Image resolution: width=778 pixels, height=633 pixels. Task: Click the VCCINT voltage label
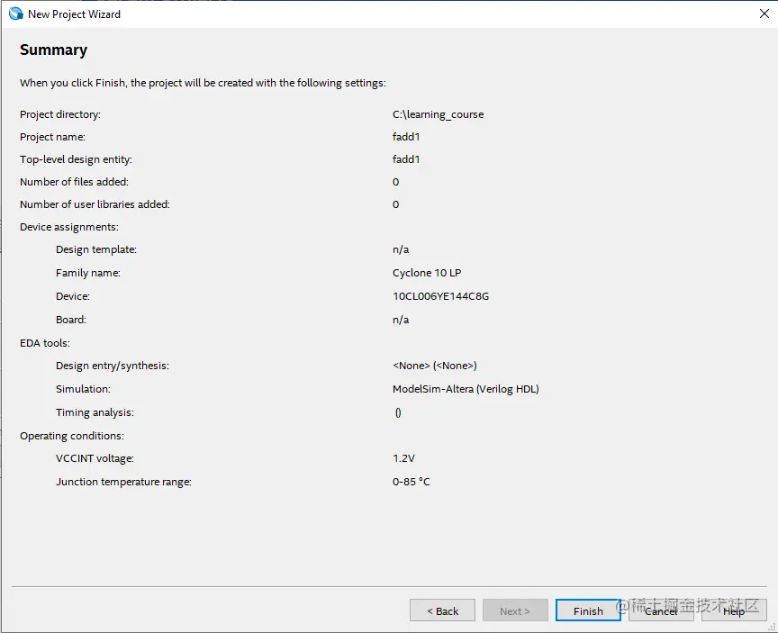click(95, 458)
